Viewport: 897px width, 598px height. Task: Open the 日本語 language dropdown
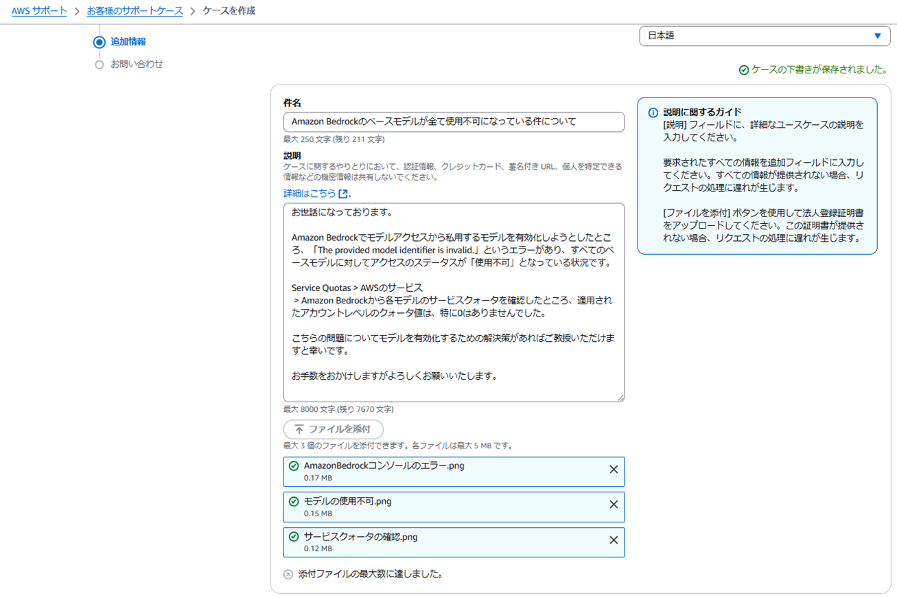(765, 36)
